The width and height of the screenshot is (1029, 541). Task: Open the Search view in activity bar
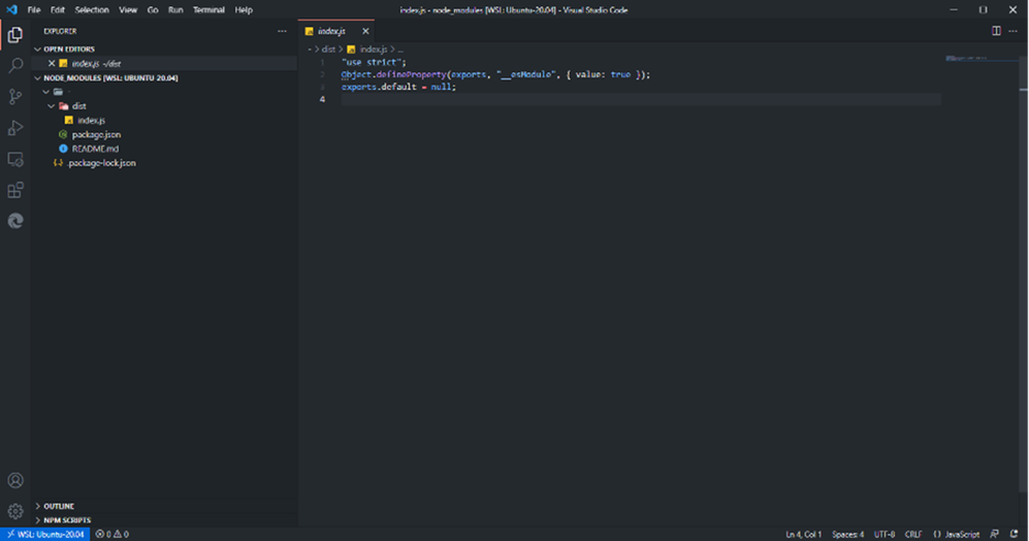point(15,66)
